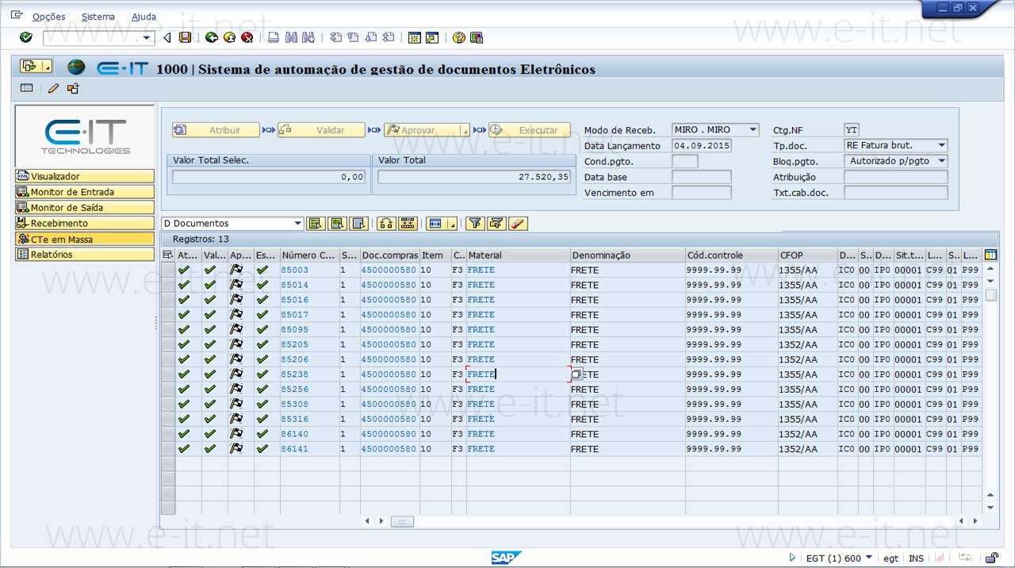This screenshot has height=568, width=1015.
Task: Click the Valor Total amount 27.520,35
Action: tap(474, 177)
